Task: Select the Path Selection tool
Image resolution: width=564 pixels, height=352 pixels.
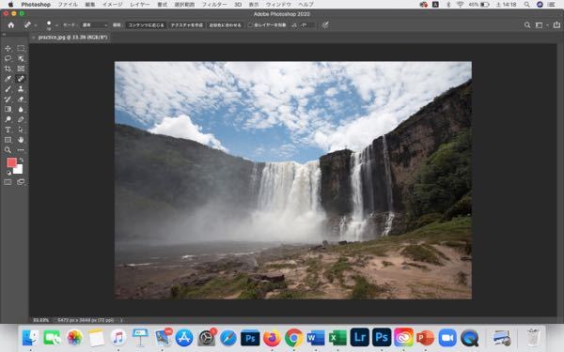Action: [x=21, y=130]
